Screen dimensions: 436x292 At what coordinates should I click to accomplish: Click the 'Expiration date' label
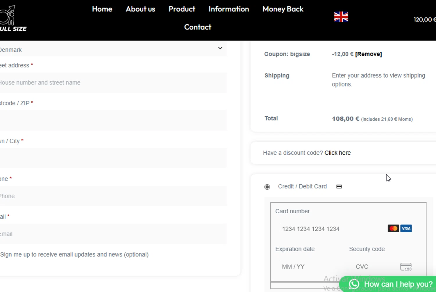coord(295,249)
